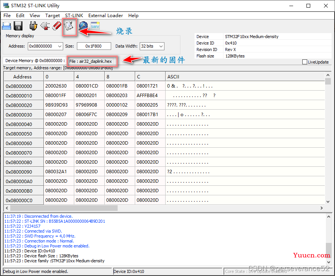The width and height of the screenshot is (335, 276).
Task: Open the ST-LINK menu
Action: [x=74, y=16]
